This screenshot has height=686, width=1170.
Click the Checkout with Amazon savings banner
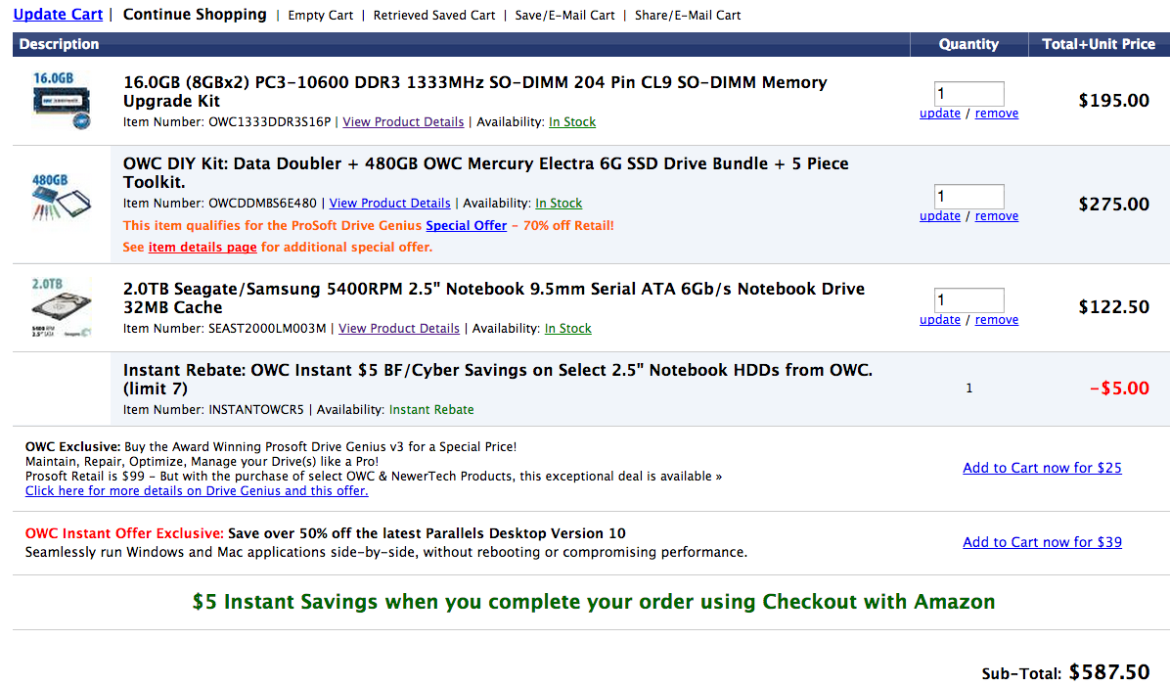coord(593,602)
